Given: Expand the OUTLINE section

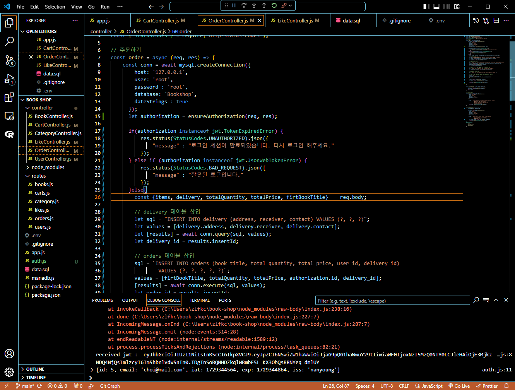Looking at the screenshot, I should (x=51, y=369).
